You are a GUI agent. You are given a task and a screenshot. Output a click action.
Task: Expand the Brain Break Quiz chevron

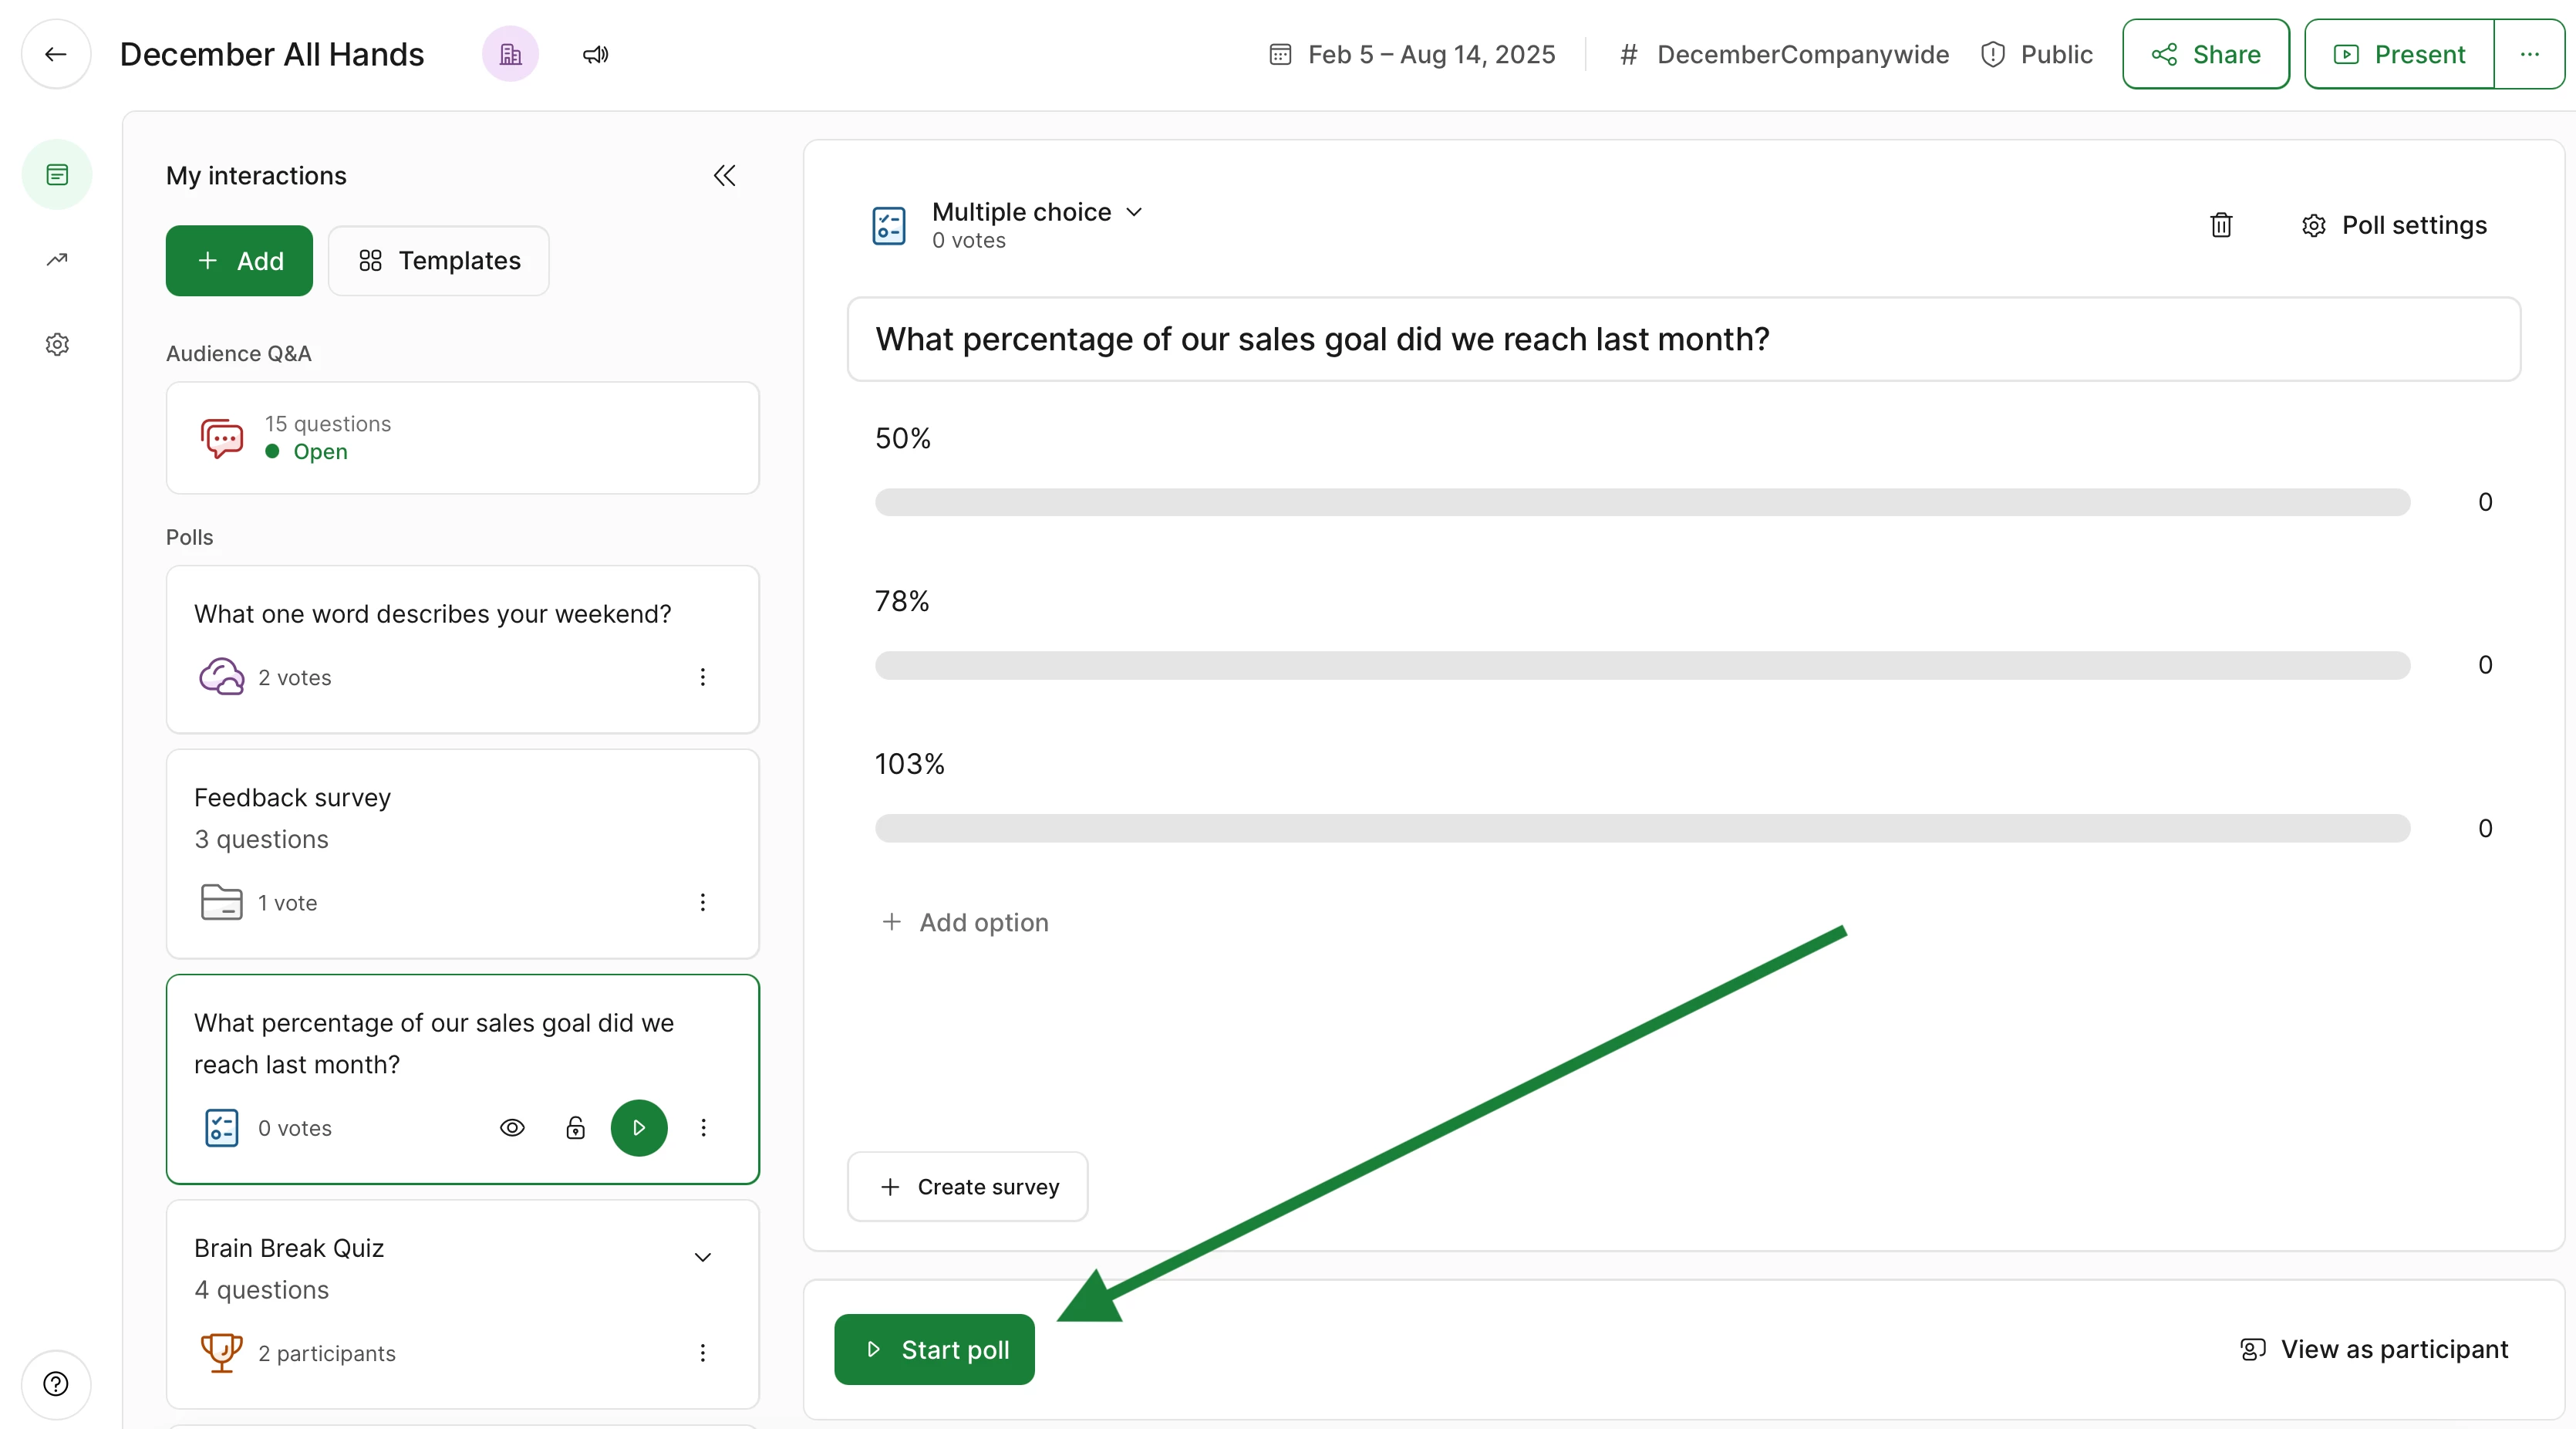[x=703, y=1257]
